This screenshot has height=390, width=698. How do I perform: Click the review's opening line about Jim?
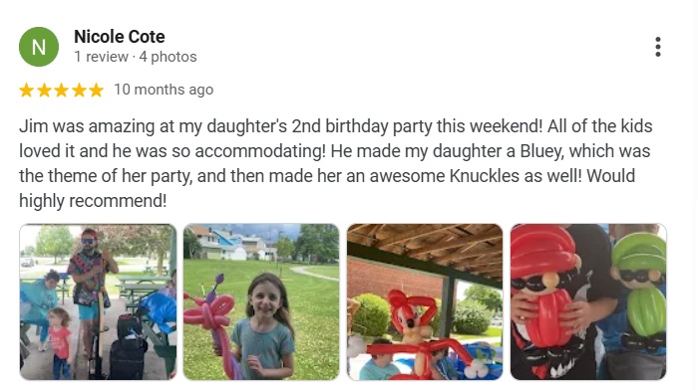(336, 126)
